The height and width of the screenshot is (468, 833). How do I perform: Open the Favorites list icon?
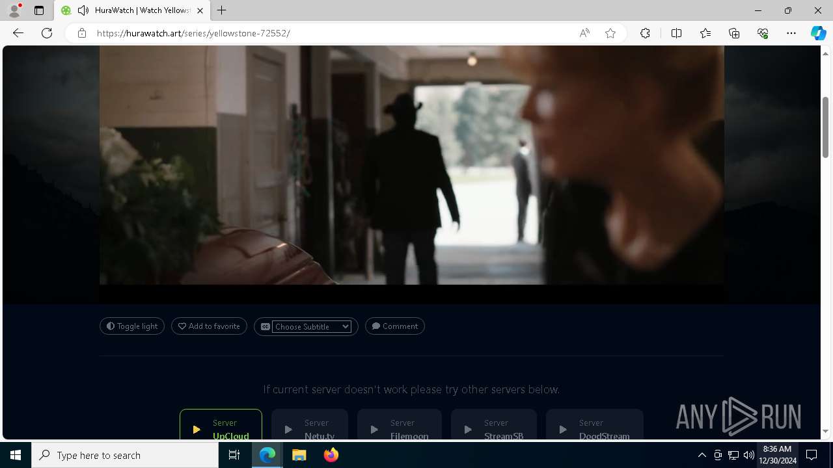(x=705, y=33)
